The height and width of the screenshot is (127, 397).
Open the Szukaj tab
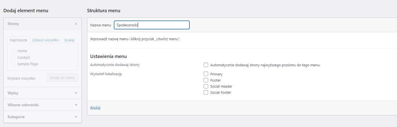pos(69,40)
